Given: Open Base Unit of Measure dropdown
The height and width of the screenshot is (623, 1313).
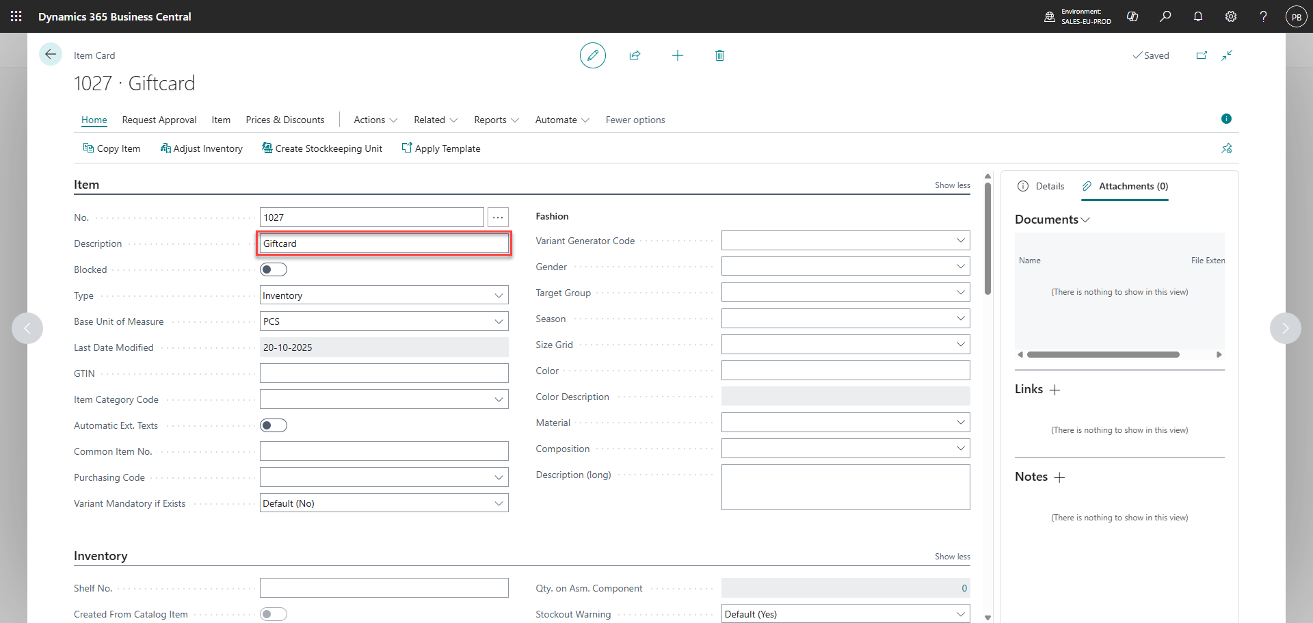Looking at the screenshot, I should coord(499,321).
